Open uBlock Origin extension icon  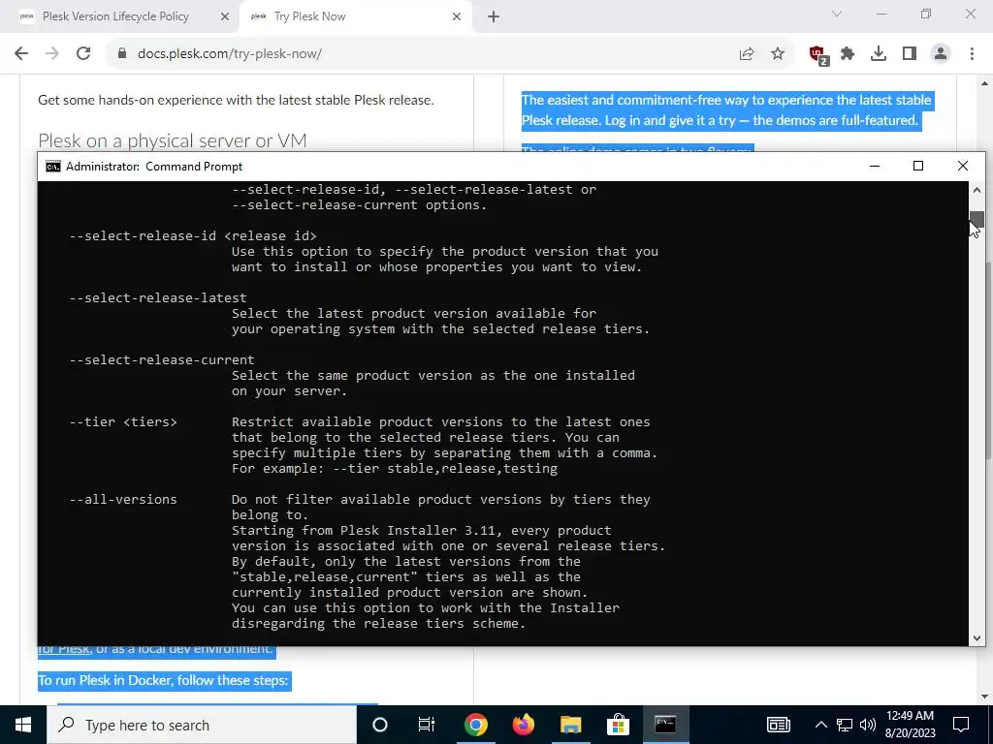click(x=818, y=54)
